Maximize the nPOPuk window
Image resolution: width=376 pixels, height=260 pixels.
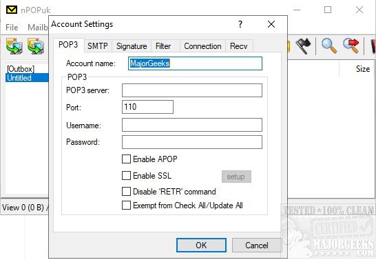[x=328, y=10]
